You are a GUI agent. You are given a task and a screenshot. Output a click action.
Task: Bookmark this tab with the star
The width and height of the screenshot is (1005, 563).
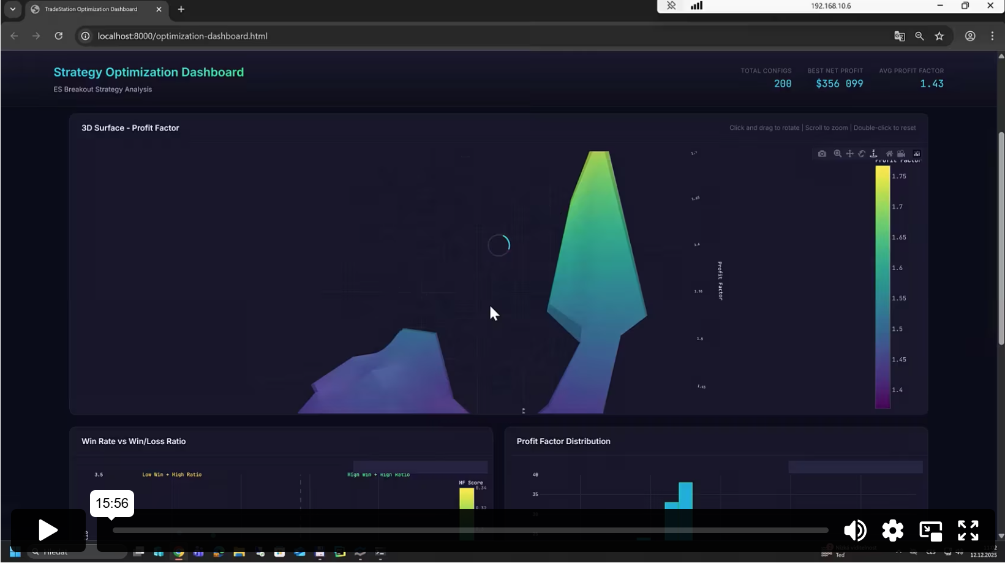pyautogui.click(x=939, y=36)
